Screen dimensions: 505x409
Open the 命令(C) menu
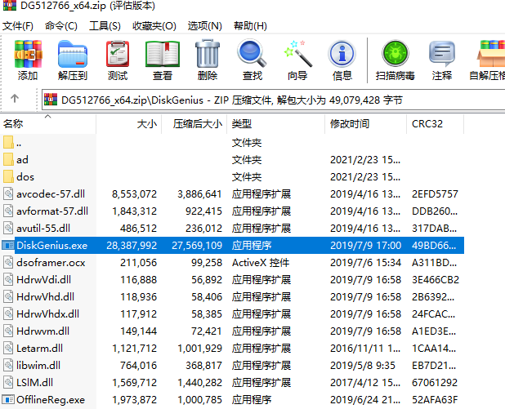point(60,26)
